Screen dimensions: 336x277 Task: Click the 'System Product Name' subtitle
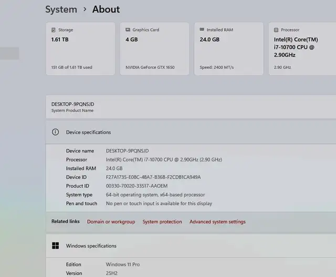pos(72,110)
